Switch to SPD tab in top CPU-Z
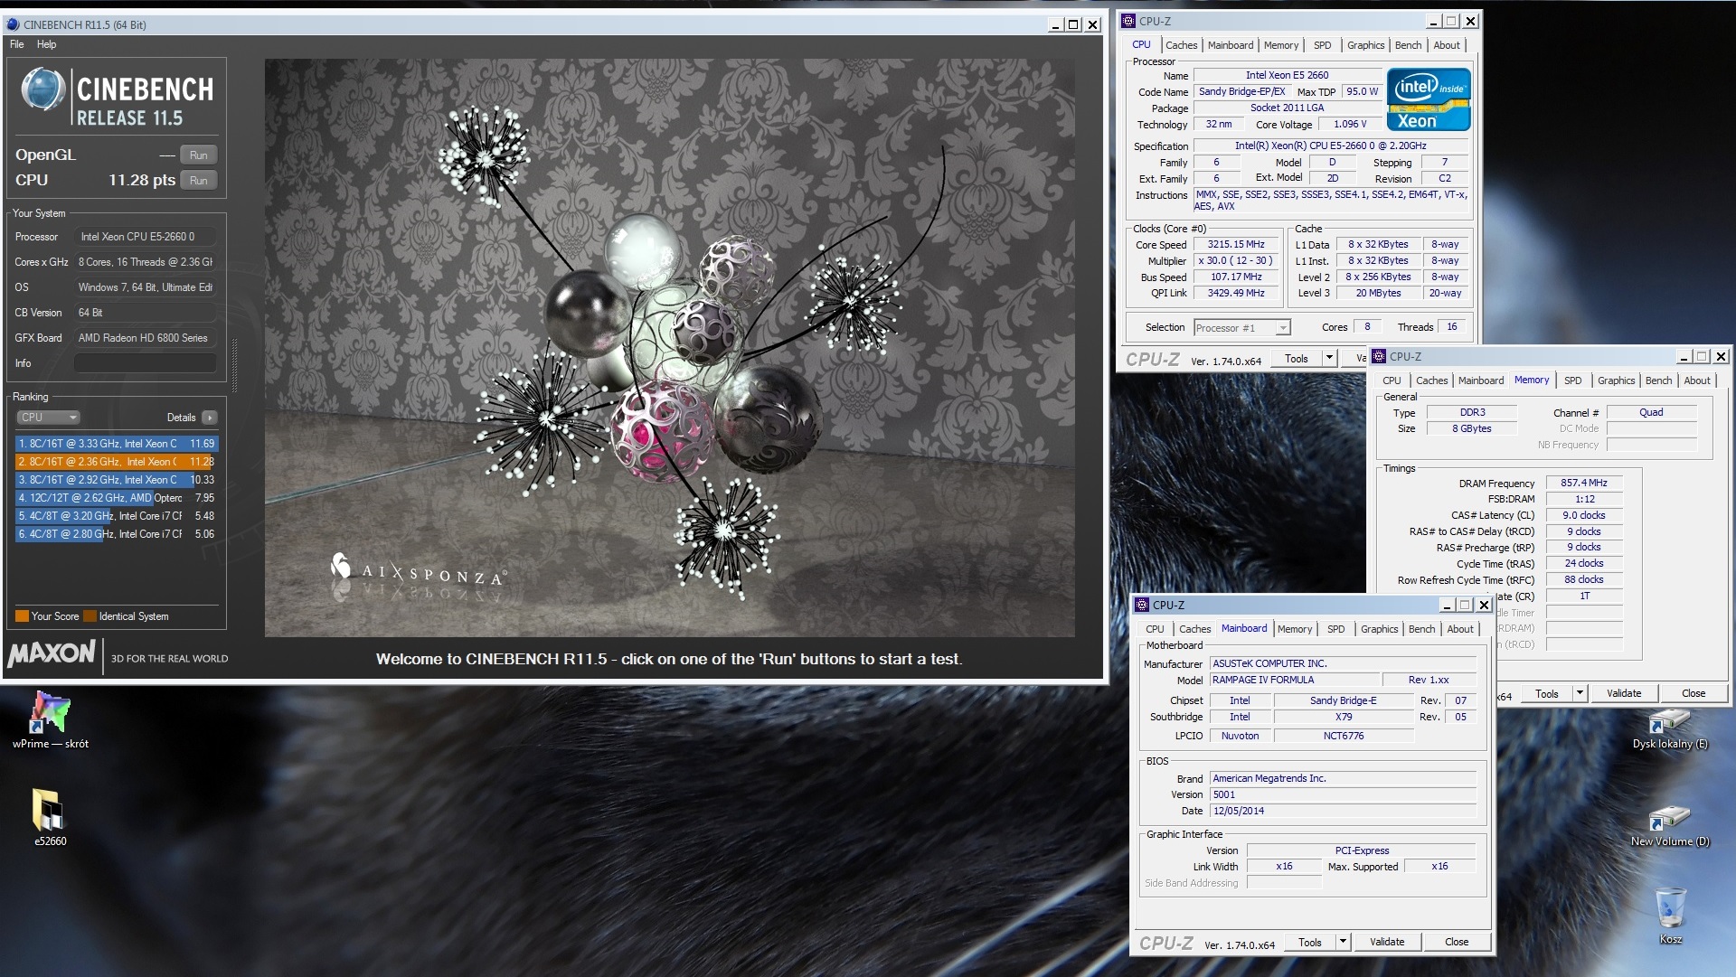Viewport: 1736px width, 977px height. point(1322,45)
